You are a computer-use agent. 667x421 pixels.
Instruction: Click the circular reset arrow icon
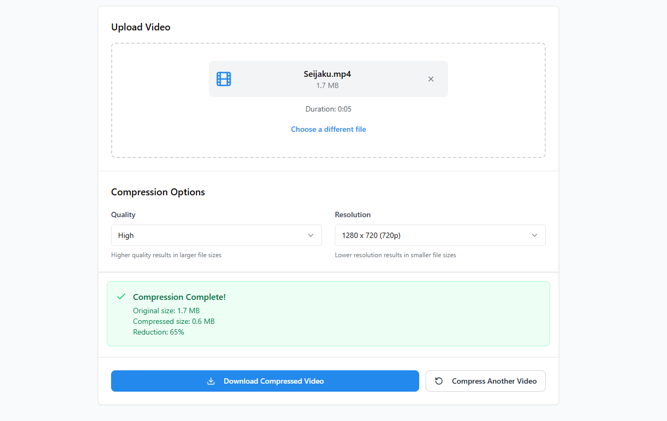(x=439, y=381)
